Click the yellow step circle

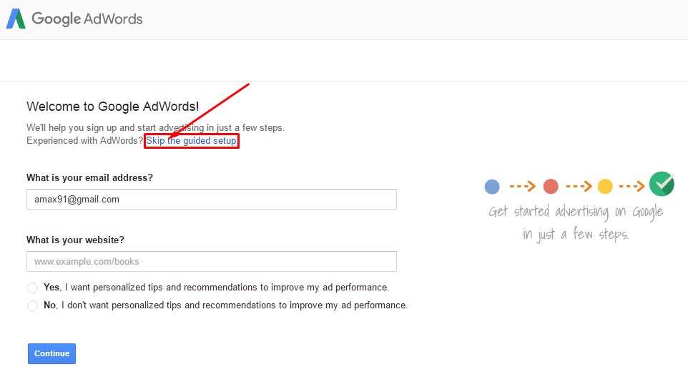pyautogui.click(x=605, y=187)
